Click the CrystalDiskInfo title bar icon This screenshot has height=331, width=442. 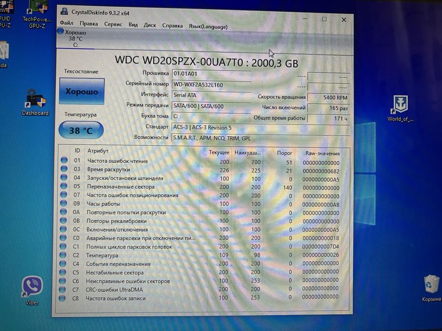[64, 11]
